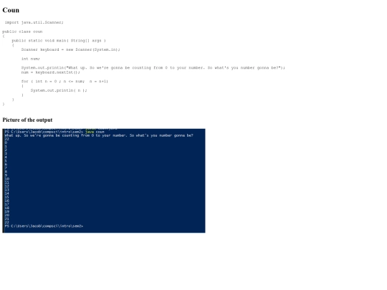Click the What up prompt in terminal
This screenshot has width=387, height=290.
[x=99, y=135]
